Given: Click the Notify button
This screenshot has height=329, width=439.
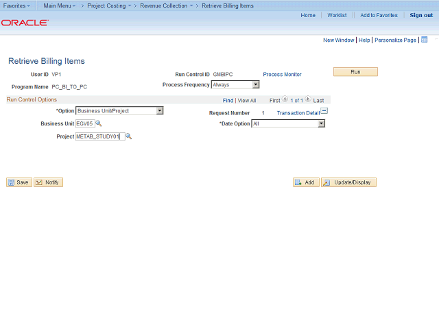Looking at the screenshot, I should [x=48, y=182].
